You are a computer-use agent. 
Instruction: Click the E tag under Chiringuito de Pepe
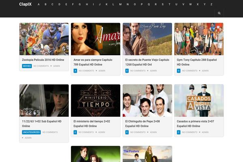coord(127,132)
